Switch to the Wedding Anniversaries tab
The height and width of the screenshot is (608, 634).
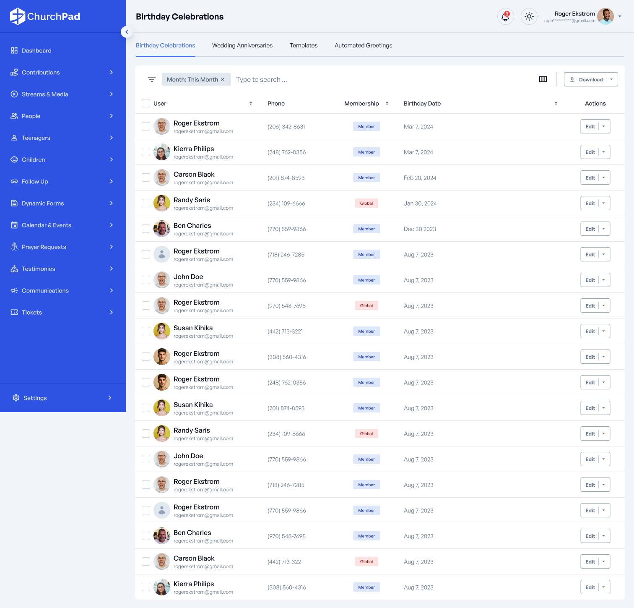click(242, 45)
